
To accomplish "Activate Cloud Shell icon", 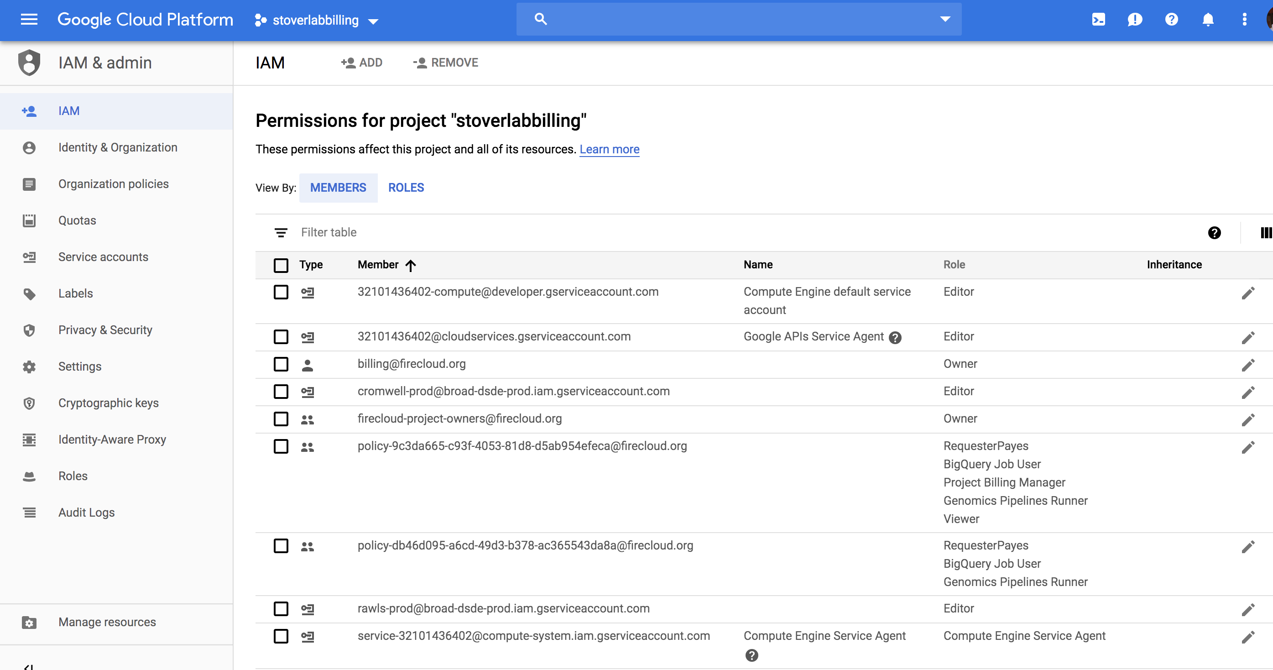I will 1098,20.
